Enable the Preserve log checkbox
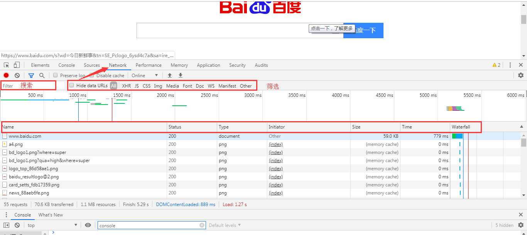The width and height of the screenshot is (527, 235). click(55, 75)
